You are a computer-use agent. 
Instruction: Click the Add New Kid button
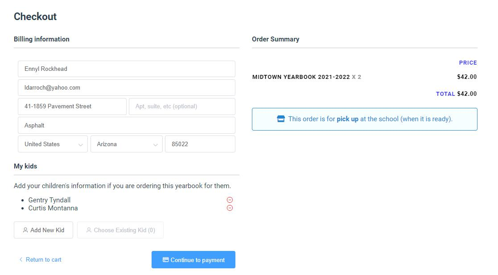44,230
